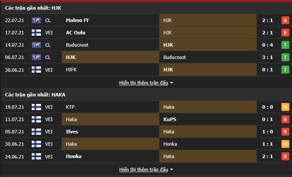The width and height of the screenshot is (292, 177).
Task: Click Champions League icon on 06.07.21 row
Action: (36, 57)
